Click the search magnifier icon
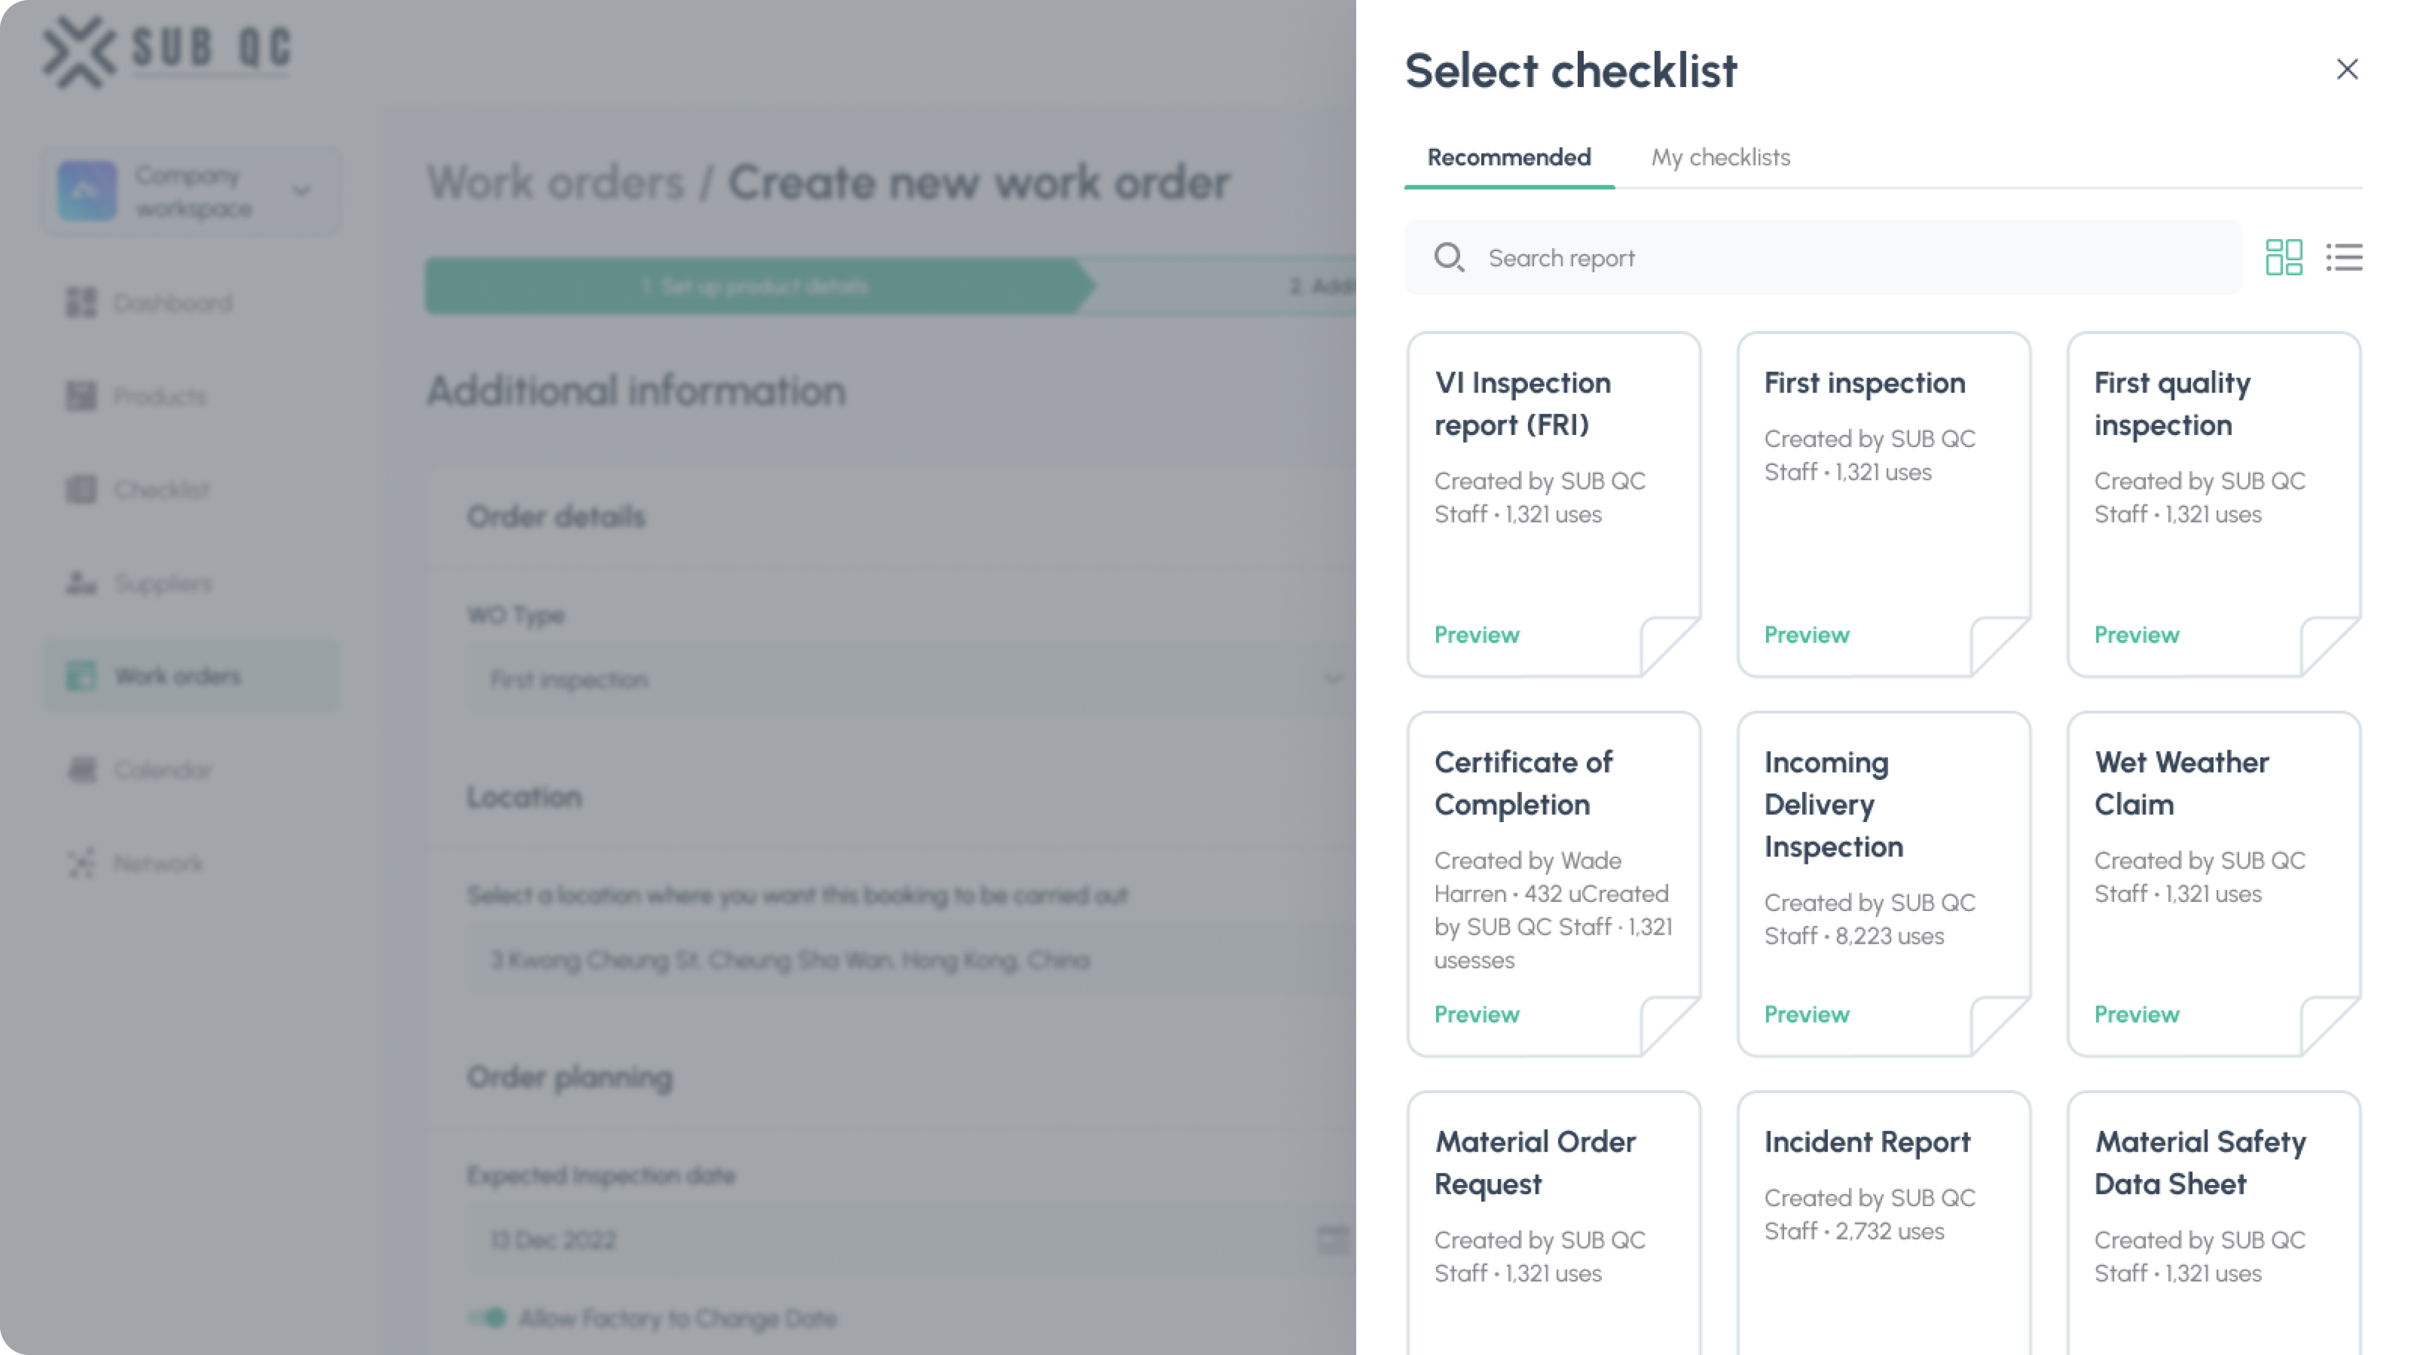This screenshot has width=2411, height=1355. click(1450, 257)
